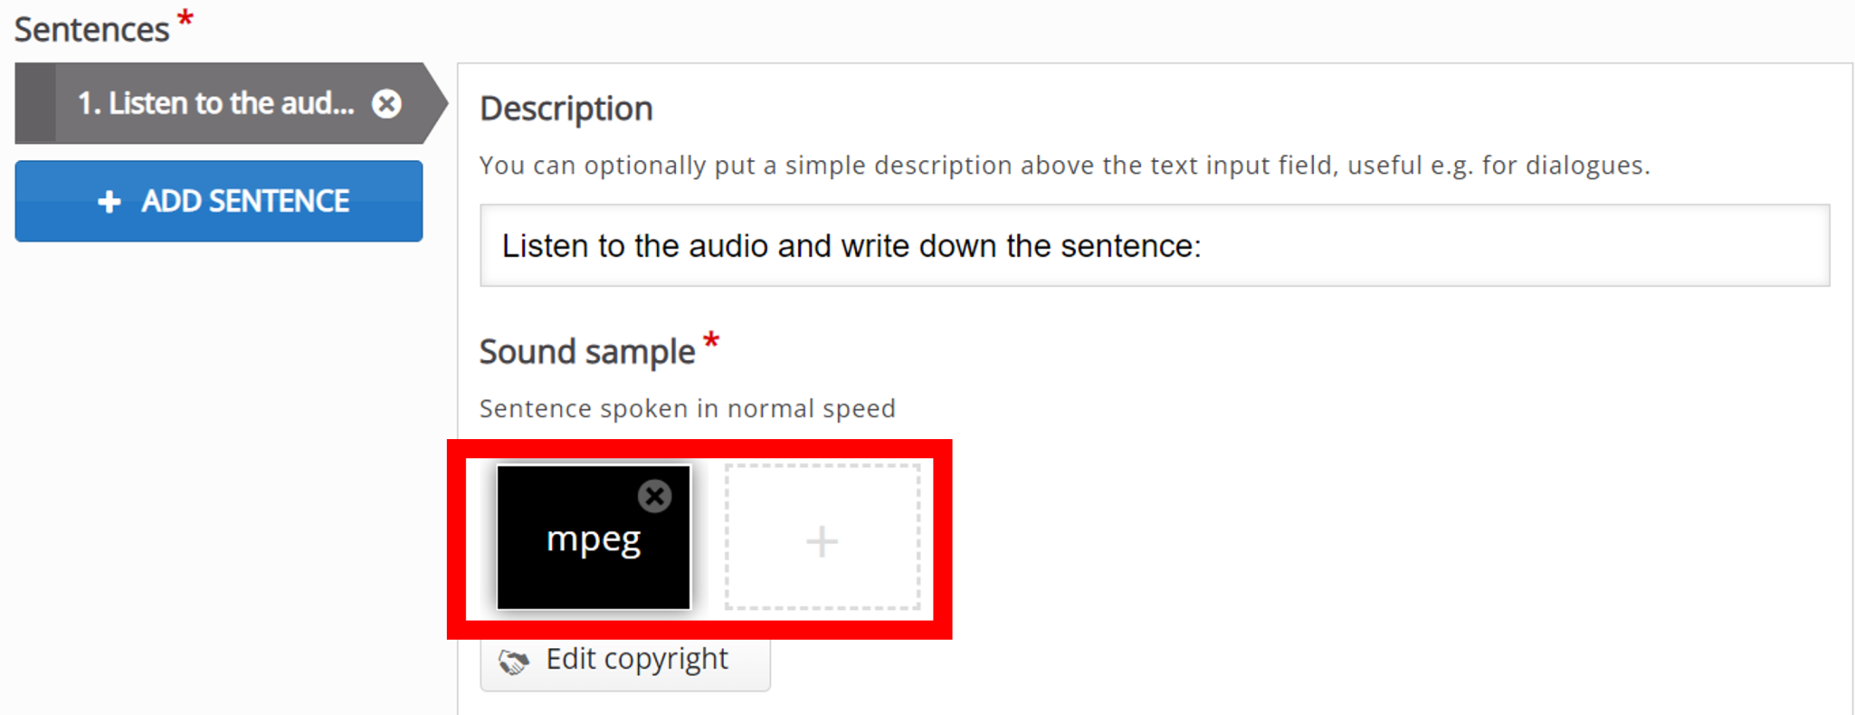Click the handshake icon on Edit copyright
This screenshot has height=715, width=1855.
coord(514,662)
